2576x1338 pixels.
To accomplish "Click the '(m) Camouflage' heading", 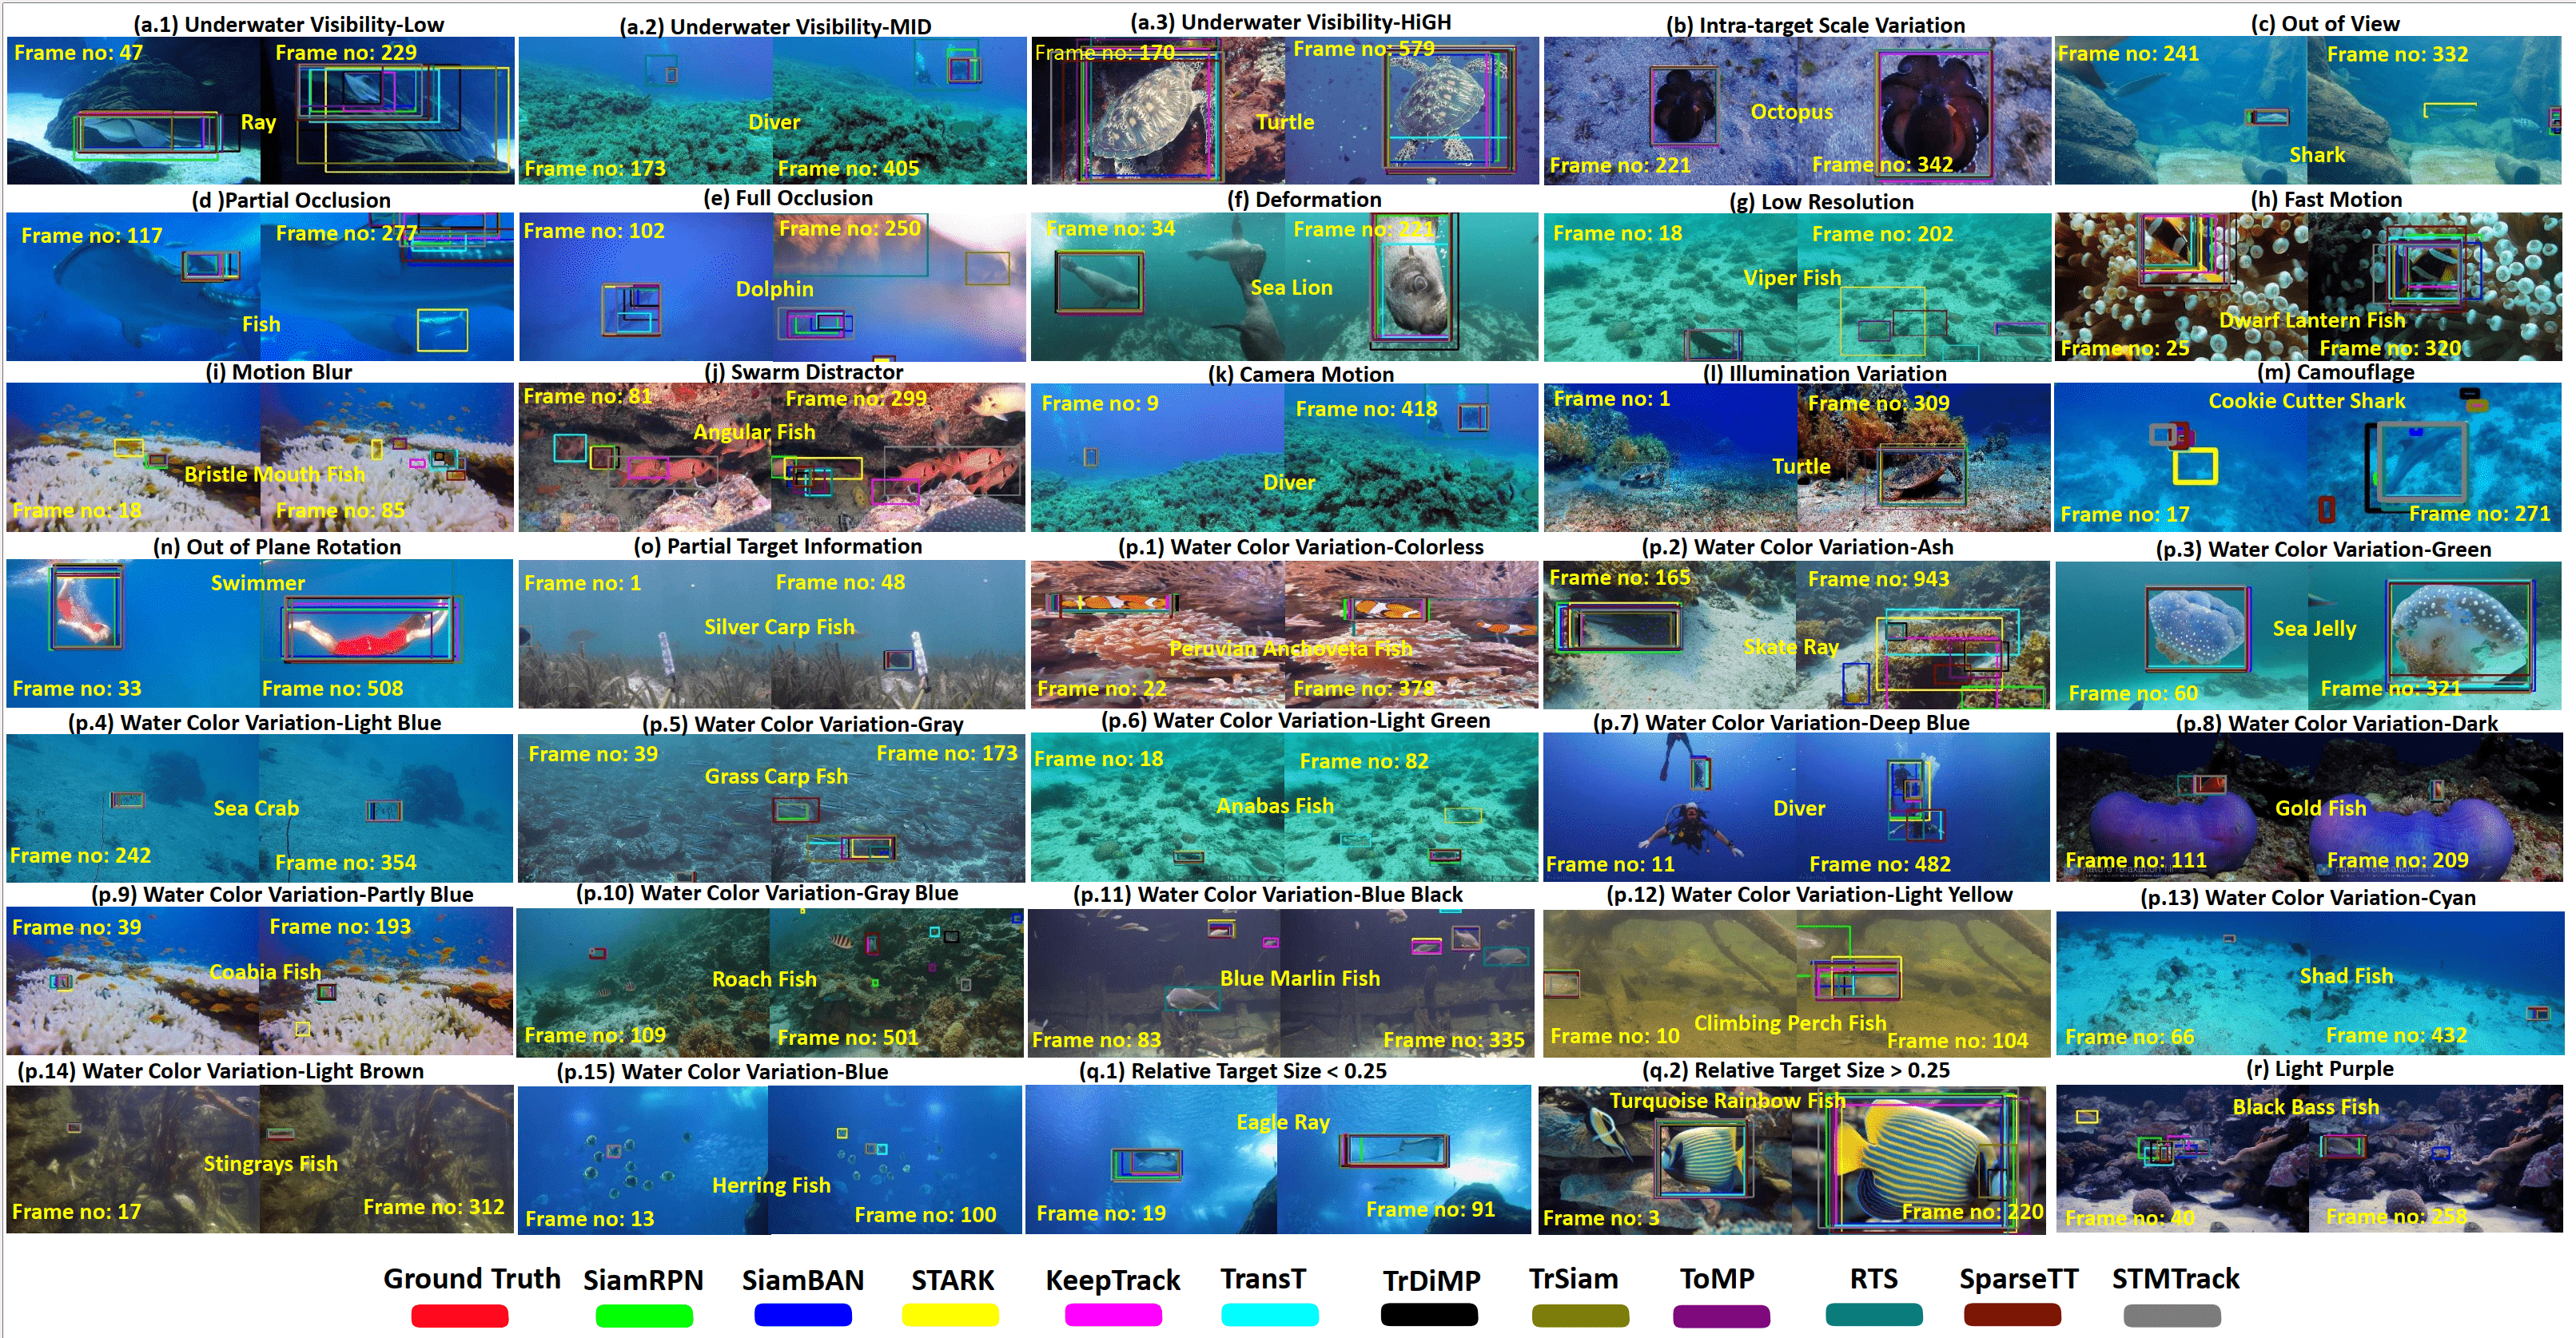I will coord(2335,371).
